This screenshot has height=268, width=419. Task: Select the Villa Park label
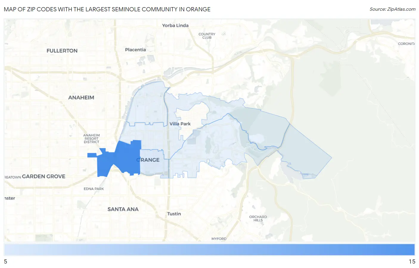[180, 124]
